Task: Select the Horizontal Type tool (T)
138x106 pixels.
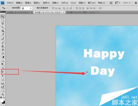Action: [3, 72]
